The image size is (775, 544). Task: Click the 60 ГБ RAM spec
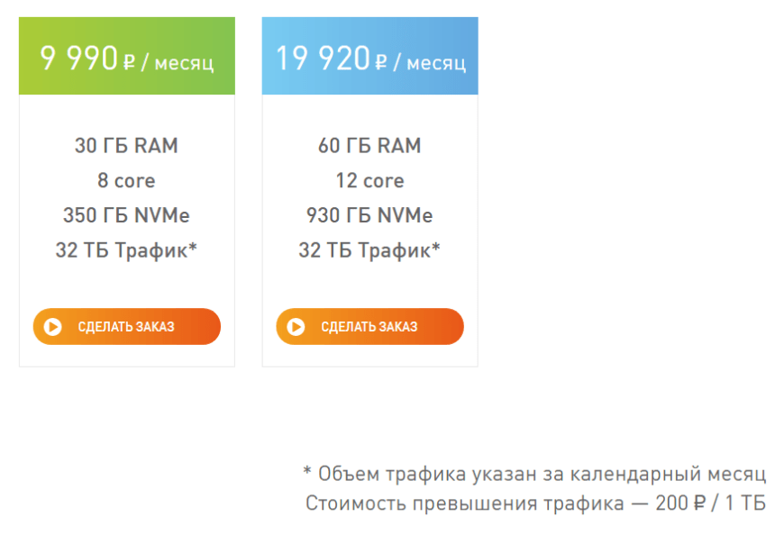[x=369, y=146]
